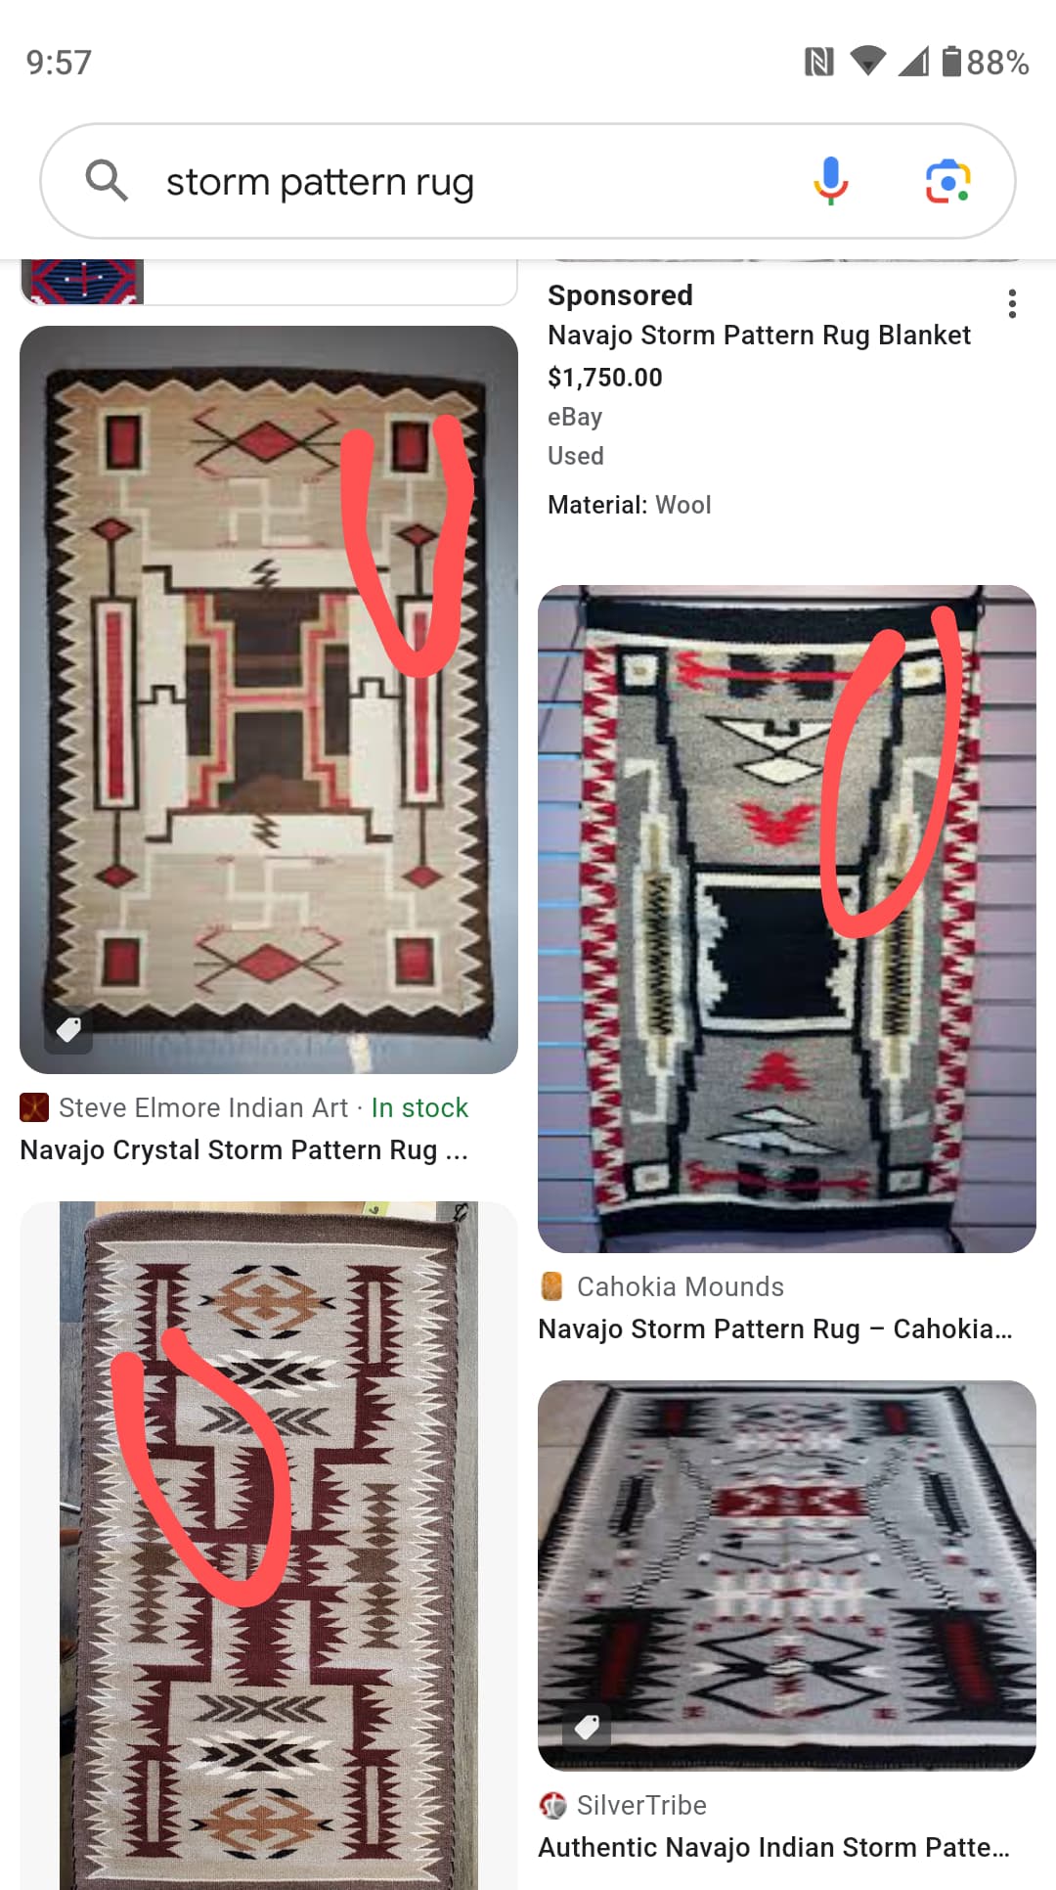
Task: Open the Navajo Storm Pattern Rug – Cahokia link
Action: (775, 1328)
